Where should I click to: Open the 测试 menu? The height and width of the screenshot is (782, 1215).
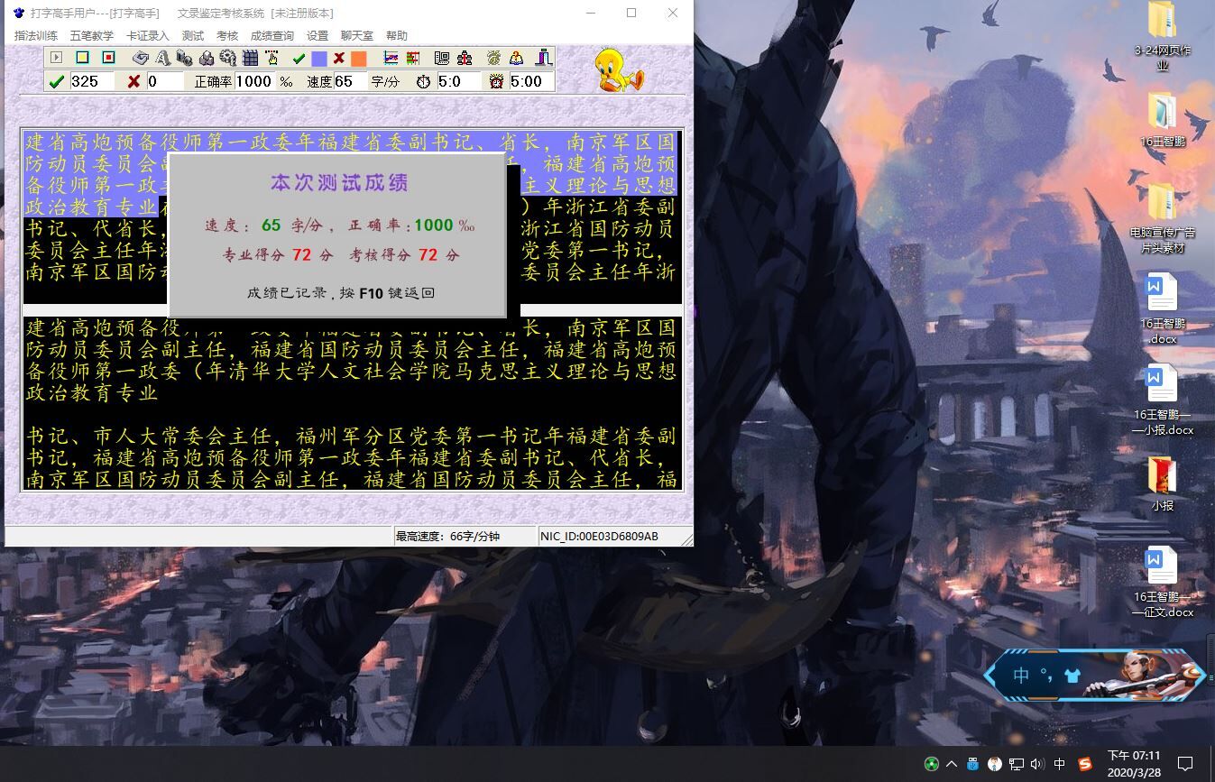pyautogui.click(x=193, y=36)
